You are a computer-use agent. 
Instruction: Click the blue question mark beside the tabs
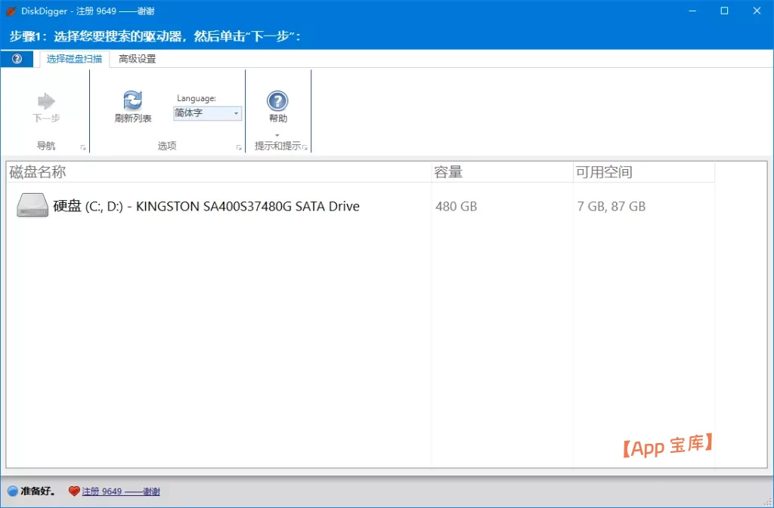(x=17, y=59)
